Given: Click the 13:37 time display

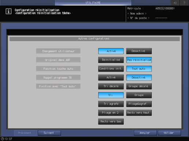Looking at the screenshot, I should (x=8, y=139).
